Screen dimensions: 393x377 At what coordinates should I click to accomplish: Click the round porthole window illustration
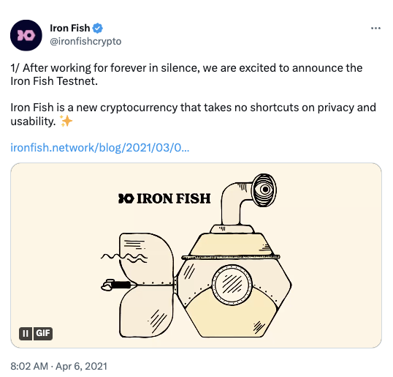(232, 285)
